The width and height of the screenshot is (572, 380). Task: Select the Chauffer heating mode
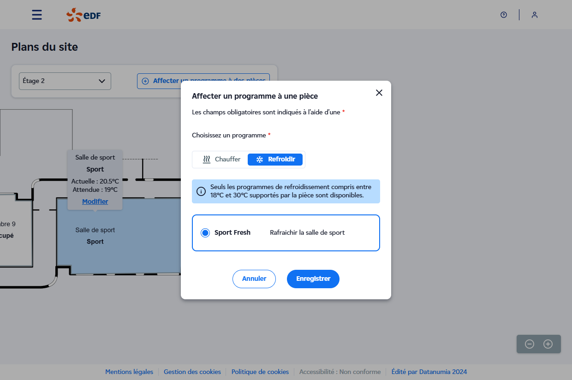coord(222,159)
